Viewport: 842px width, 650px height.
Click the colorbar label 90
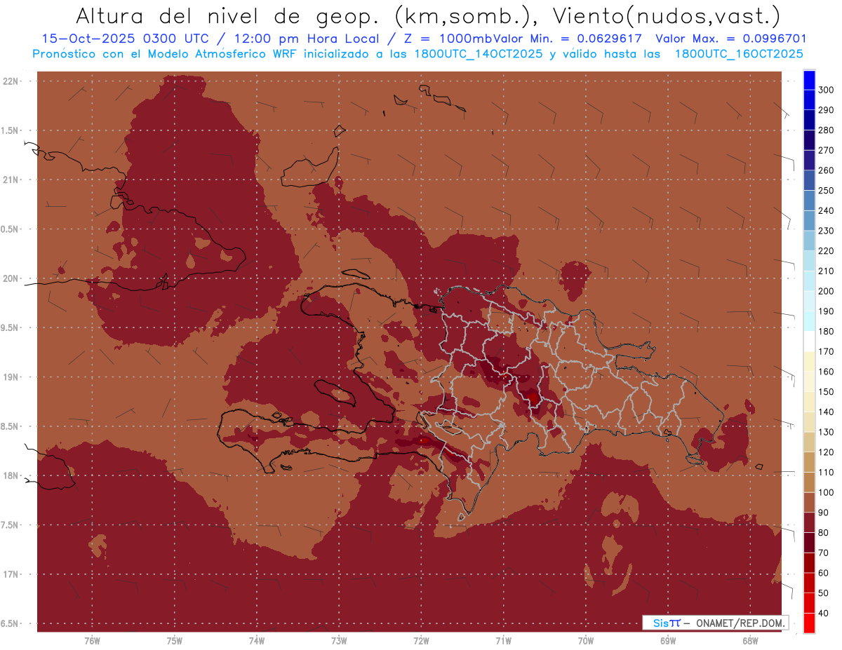[x=824, y=513]
